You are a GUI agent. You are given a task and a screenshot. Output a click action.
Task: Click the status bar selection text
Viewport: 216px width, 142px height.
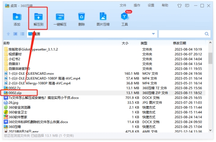(39, 136)
